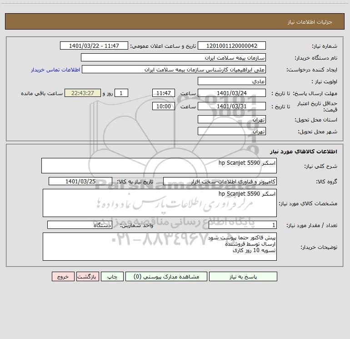Click the label 'توضیحات خریدار:'
Image resolution: width=350 pixels, height=339 pixels.
click(x=319, y=248)
